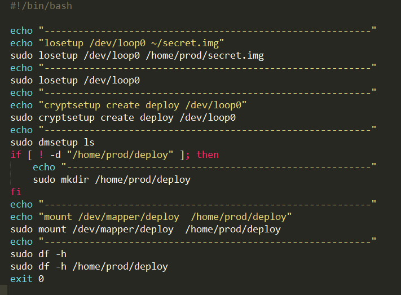Click the line exit 0
Image resolution: width=401 pixels, height=295 pixels.
click(x=27, y=279)
